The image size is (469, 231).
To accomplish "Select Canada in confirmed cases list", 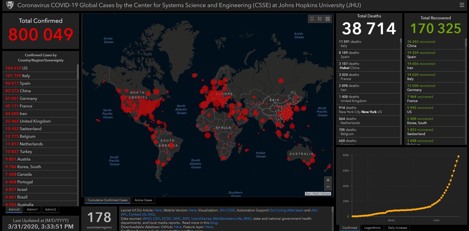I will pos(40,174).
